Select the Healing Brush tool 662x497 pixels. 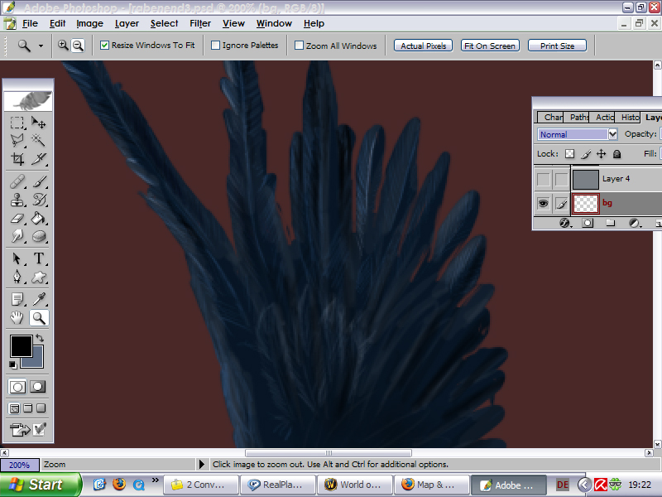(17, 181)
